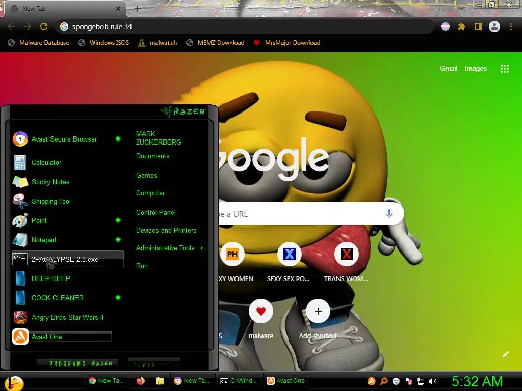Reload the page in Chrome
Viewport: 522px width, 391px height.
(44, 26)
